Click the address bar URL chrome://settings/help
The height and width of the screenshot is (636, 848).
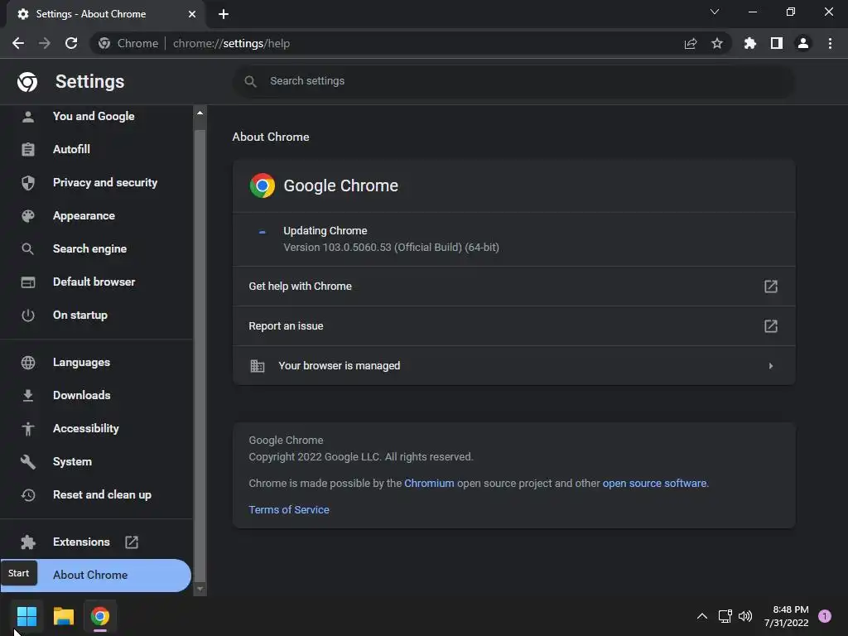[x=232, y=43]
